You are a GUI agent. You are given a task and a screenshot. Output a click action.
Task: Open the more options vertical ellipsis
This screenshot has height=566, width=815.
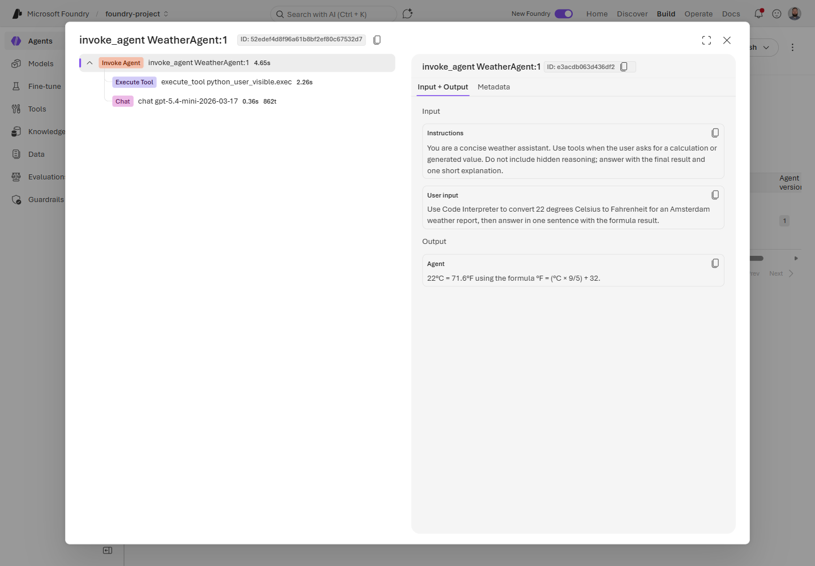[x=792, y=48]
